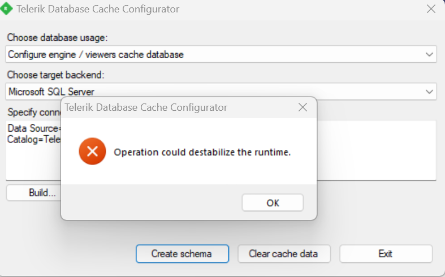The image size is (445, 277).
Task: Click the 'Operation could destabilize the runtime' message
Action: [x=202, y=152]
